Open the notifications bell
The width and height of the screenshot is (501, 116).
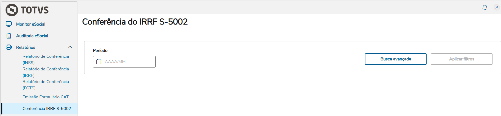click(485, 7)
